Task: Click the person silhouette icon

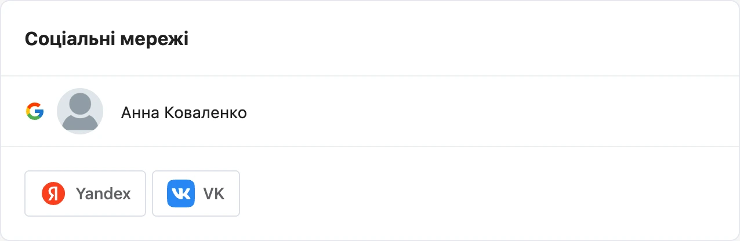Action: point(80,114)
